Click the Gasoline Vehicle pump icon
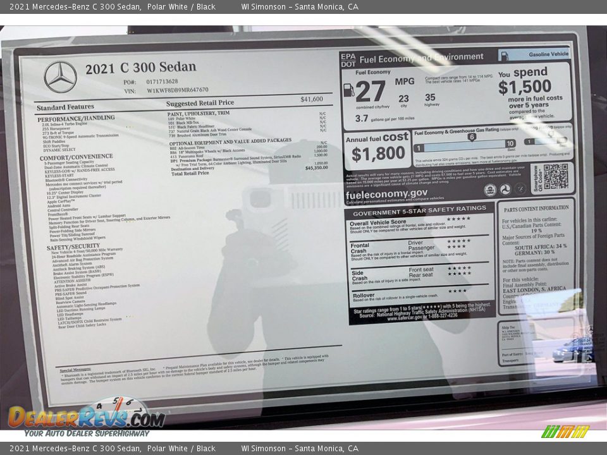The height and width of the screenshot is (455, 607). [505, 56]
